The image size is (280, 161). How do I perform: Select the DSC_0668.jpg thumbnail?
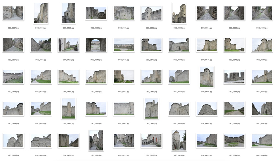13,141
